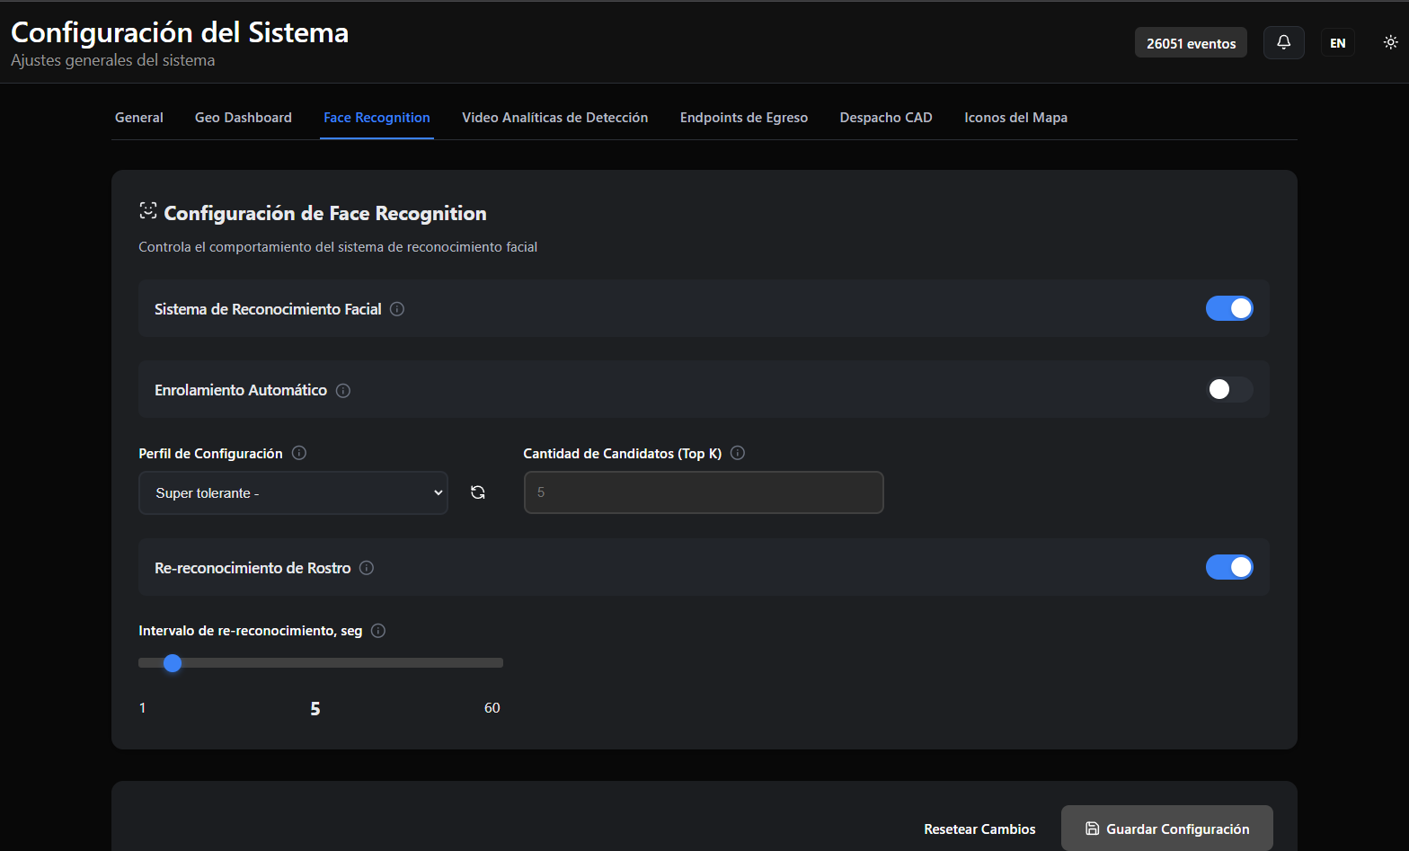Click the "Configuración de Face Recognition" heading
Screen dimensions: 1409x851
pyautogui.click(x=324, y=213)
